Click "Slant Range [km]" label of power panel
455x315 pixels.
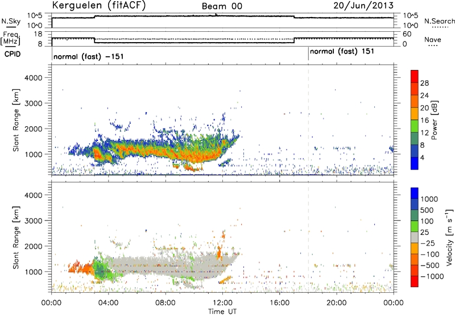coord(16,120)
